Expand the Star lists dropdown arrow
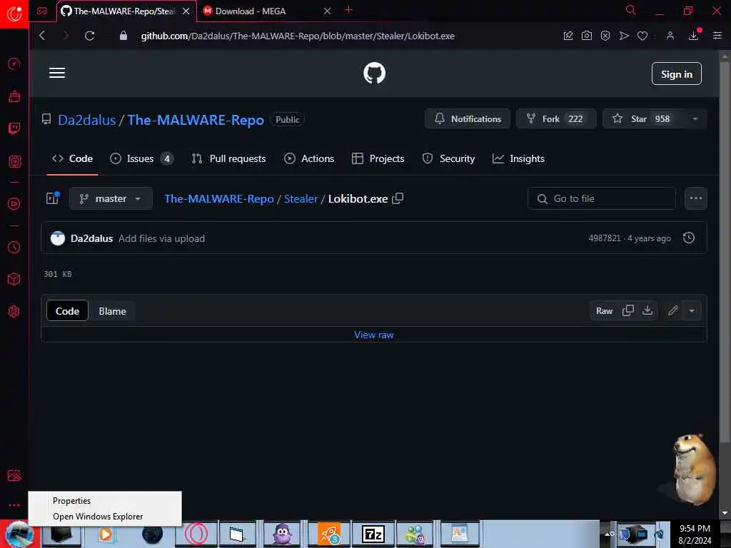This screenshot has width=731, height=548. pos(695,119)
